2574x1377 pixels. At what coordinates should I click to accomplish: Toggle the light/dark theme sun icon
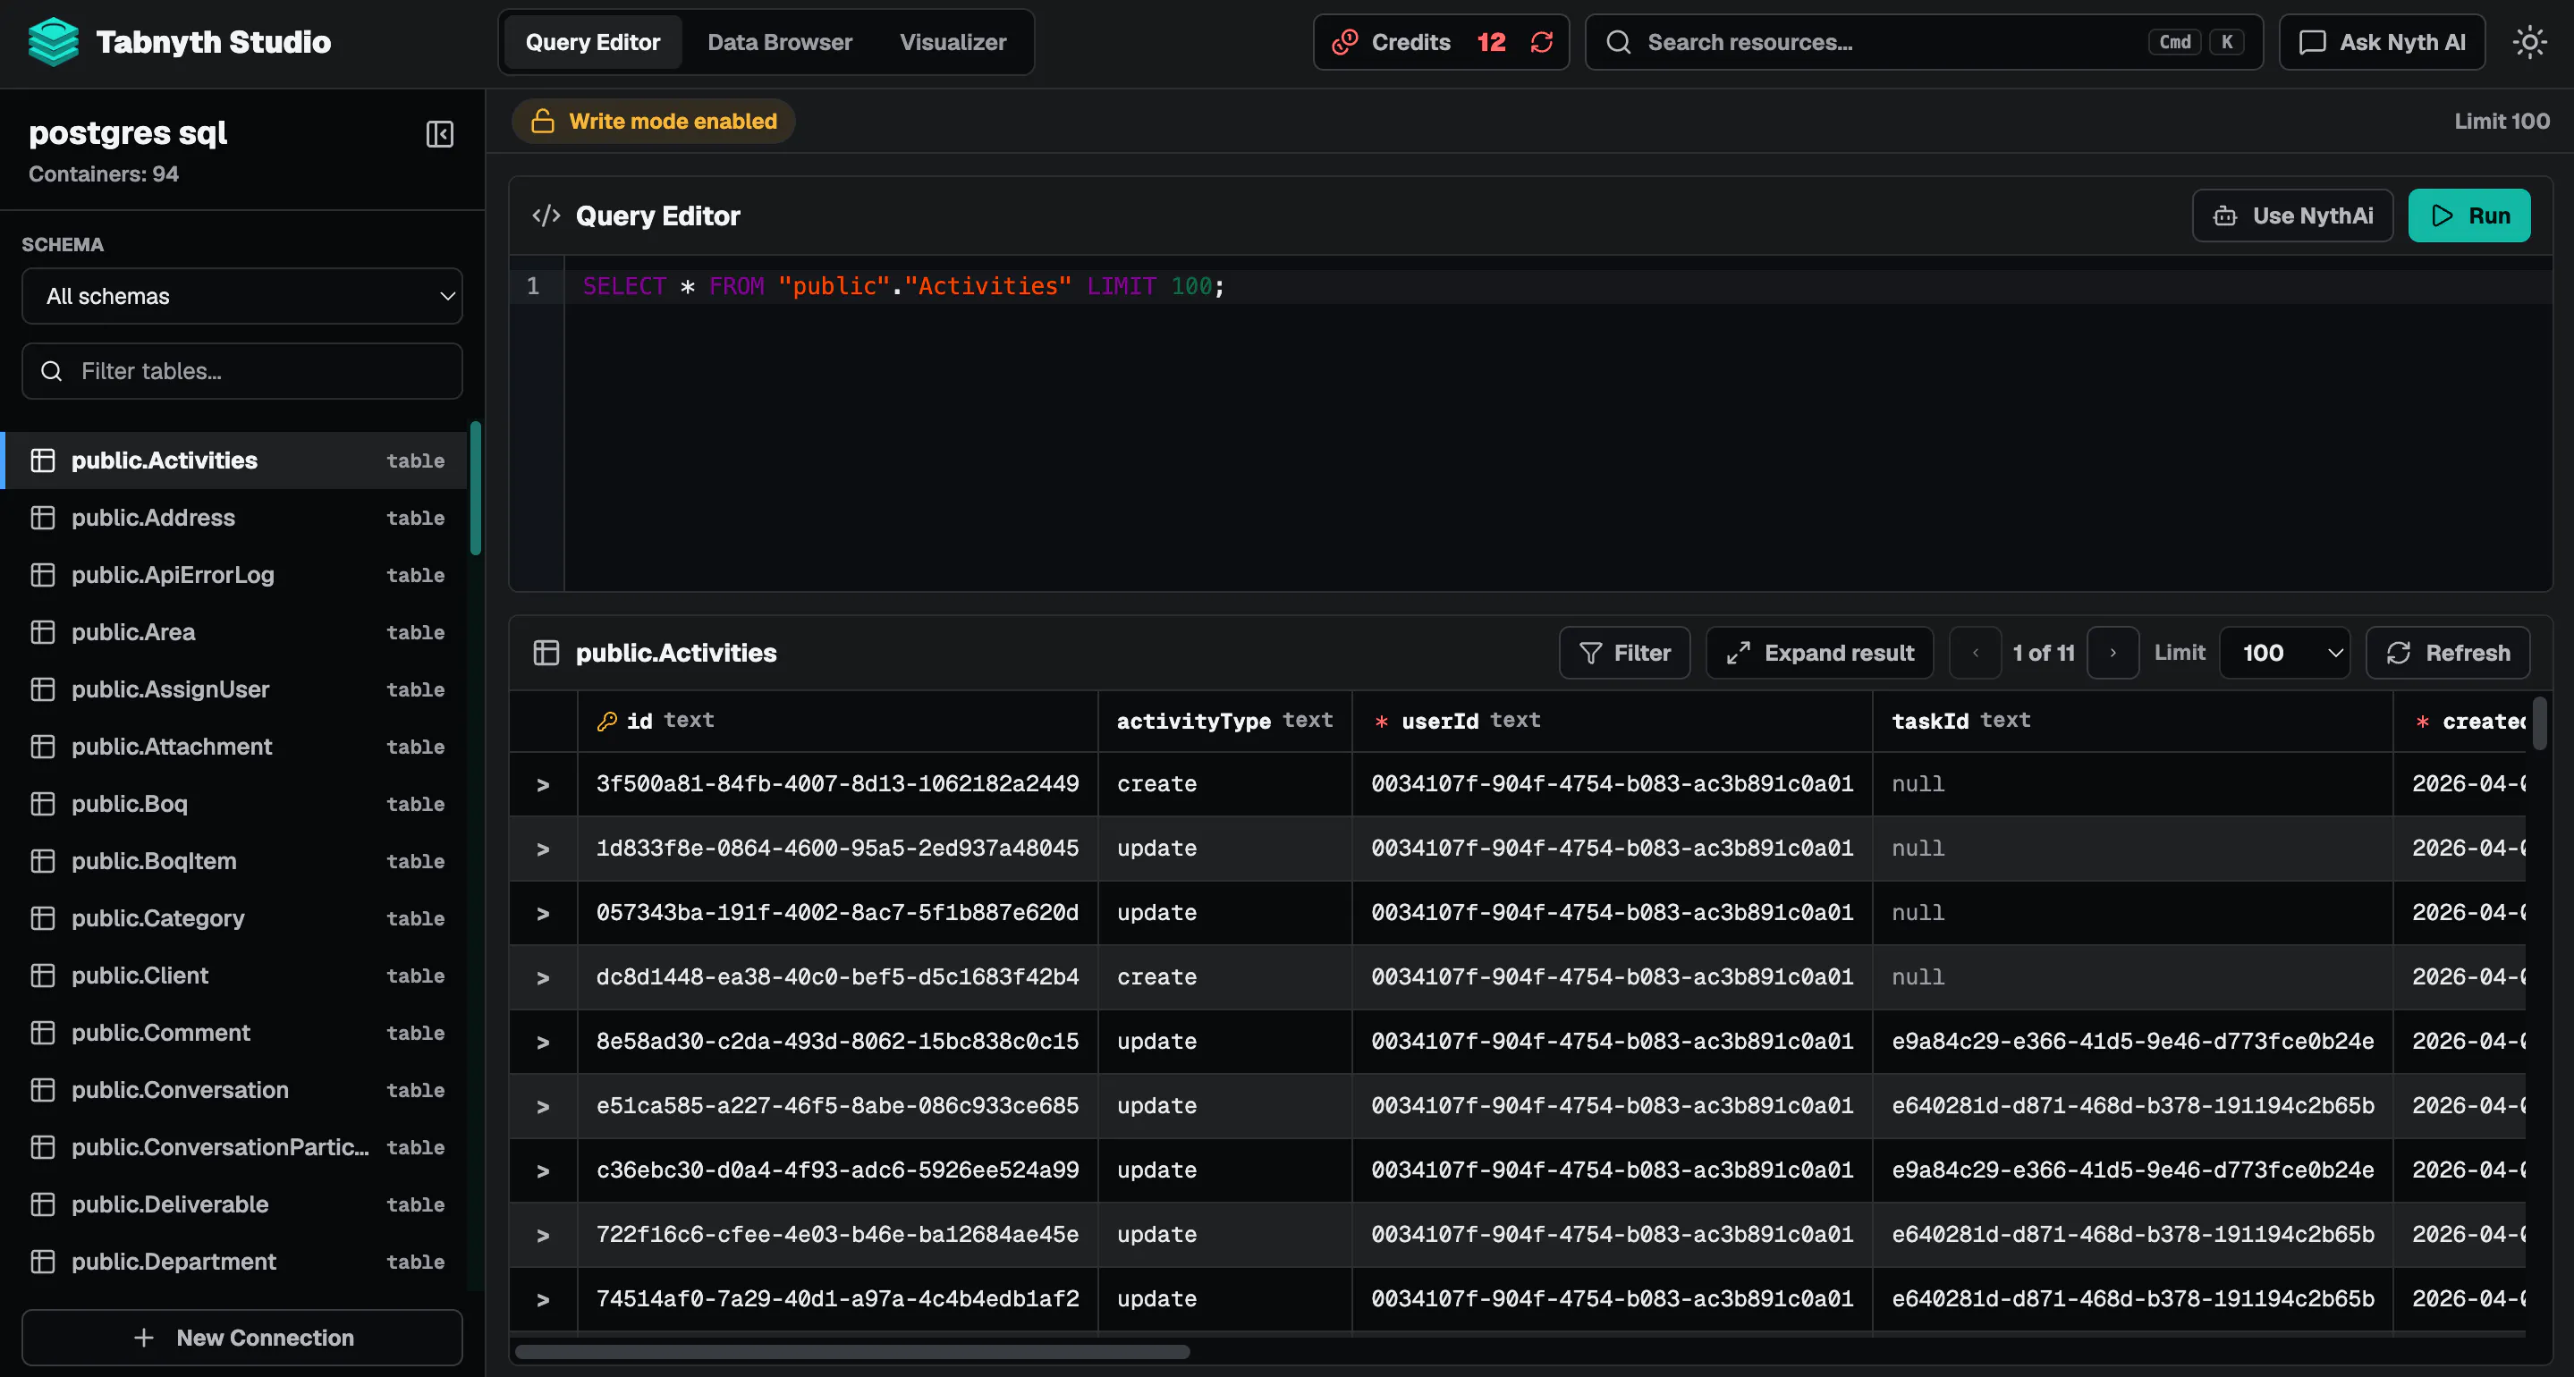click(x=2529, y=42)
